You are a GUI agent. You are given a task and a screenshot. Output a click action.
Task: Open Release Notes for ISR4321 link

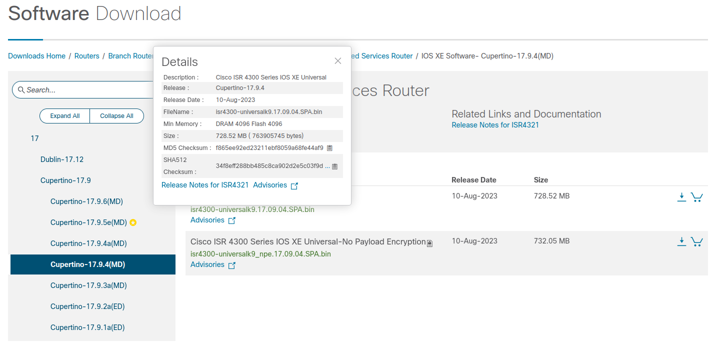[x=495, y=124]
